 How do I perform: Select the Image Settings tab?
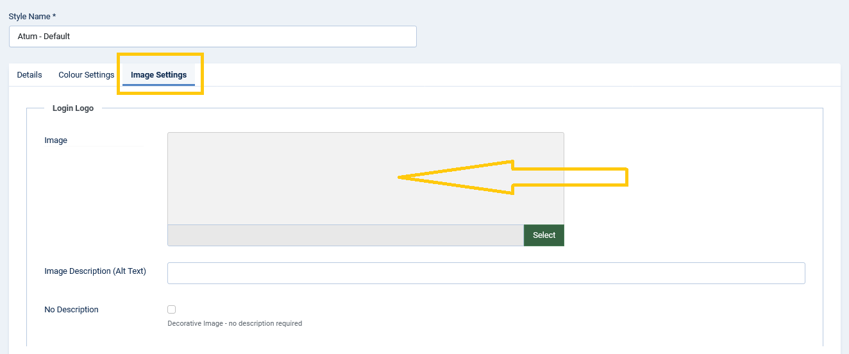tap(158, 75)
